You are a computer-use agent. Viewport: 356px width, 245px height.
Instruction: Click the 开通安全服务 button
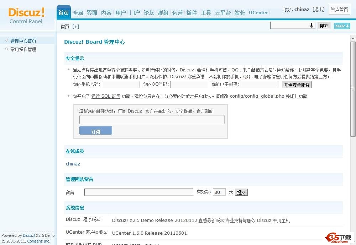pos(297,85)
